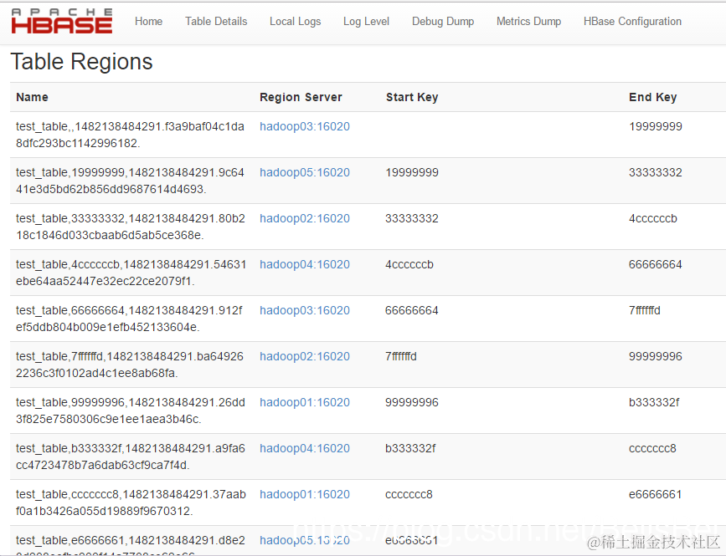Open hadoop02:16020 link for start key 7ffffffd
Image resolution: width=726 pixels, height=556 pixels.
tap(305, 356)
